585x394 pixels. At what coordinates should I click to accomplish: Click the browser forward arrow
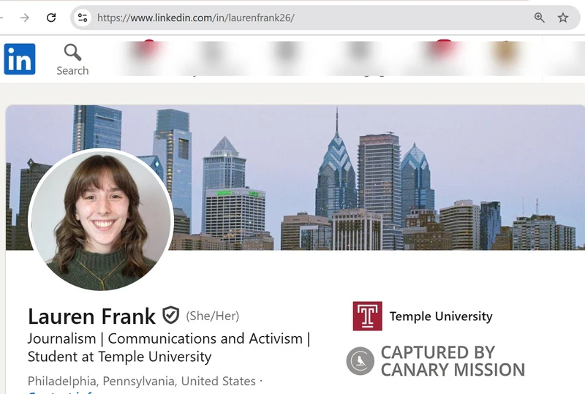(x=25, y=18)
